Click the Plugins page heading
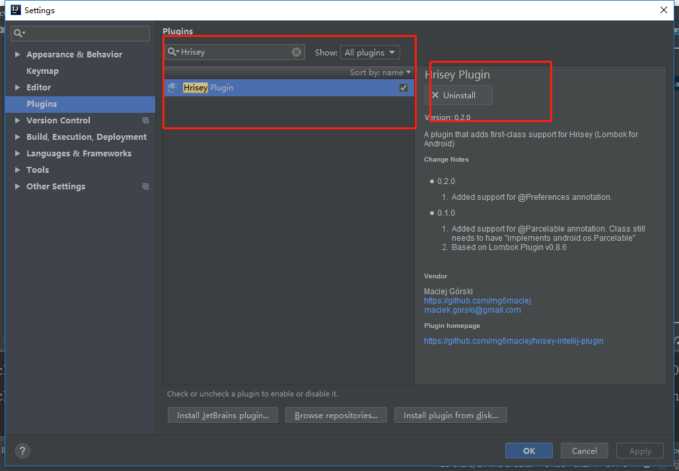Viewport: 679px width, 471px height. coord(178,31)
